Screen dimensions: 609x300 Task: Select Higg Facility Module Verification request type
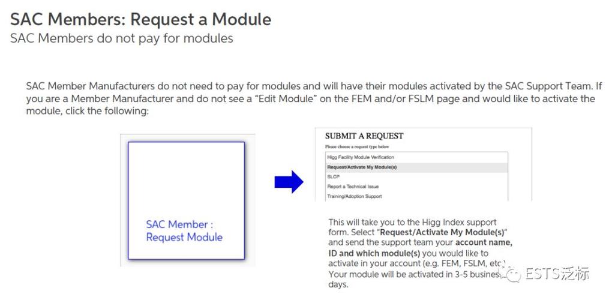click(417, 157)
